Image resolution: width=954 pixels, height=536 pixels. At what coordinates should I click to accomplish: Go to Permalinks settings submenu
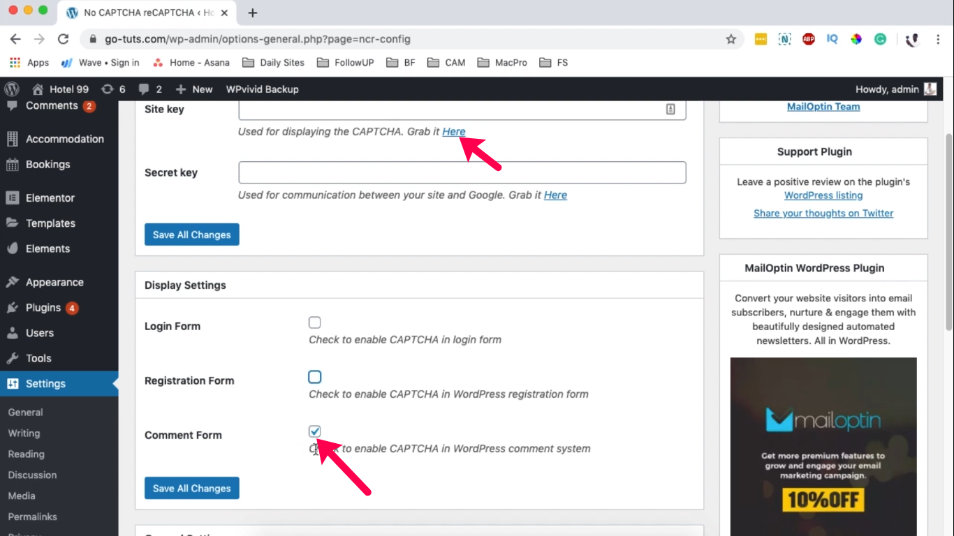coord(32,517)
